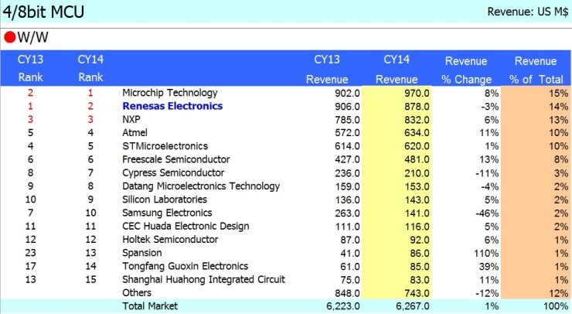
Task: Click Renesas CY13 revenue '906.0'
Action: 347,107
